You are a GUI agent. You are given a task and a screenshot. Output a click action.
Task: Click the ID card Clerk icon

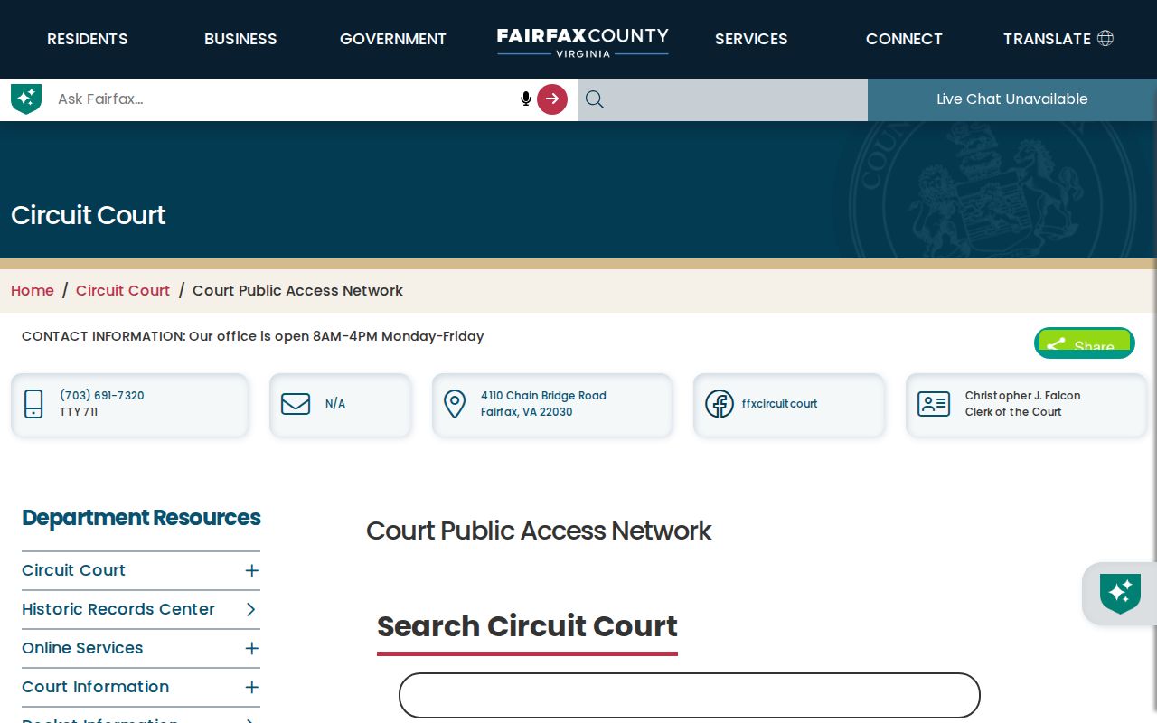point(934,404)
